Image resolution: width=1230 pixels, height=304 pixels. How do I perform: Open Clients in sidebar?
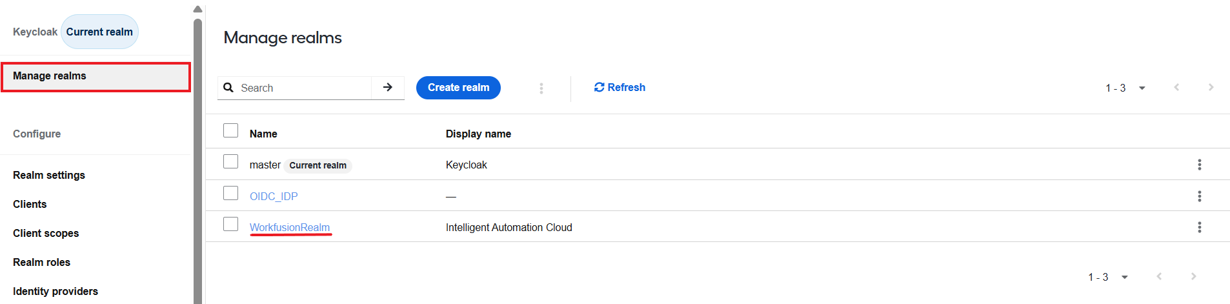pyautogui.click(x=30, y=204)
